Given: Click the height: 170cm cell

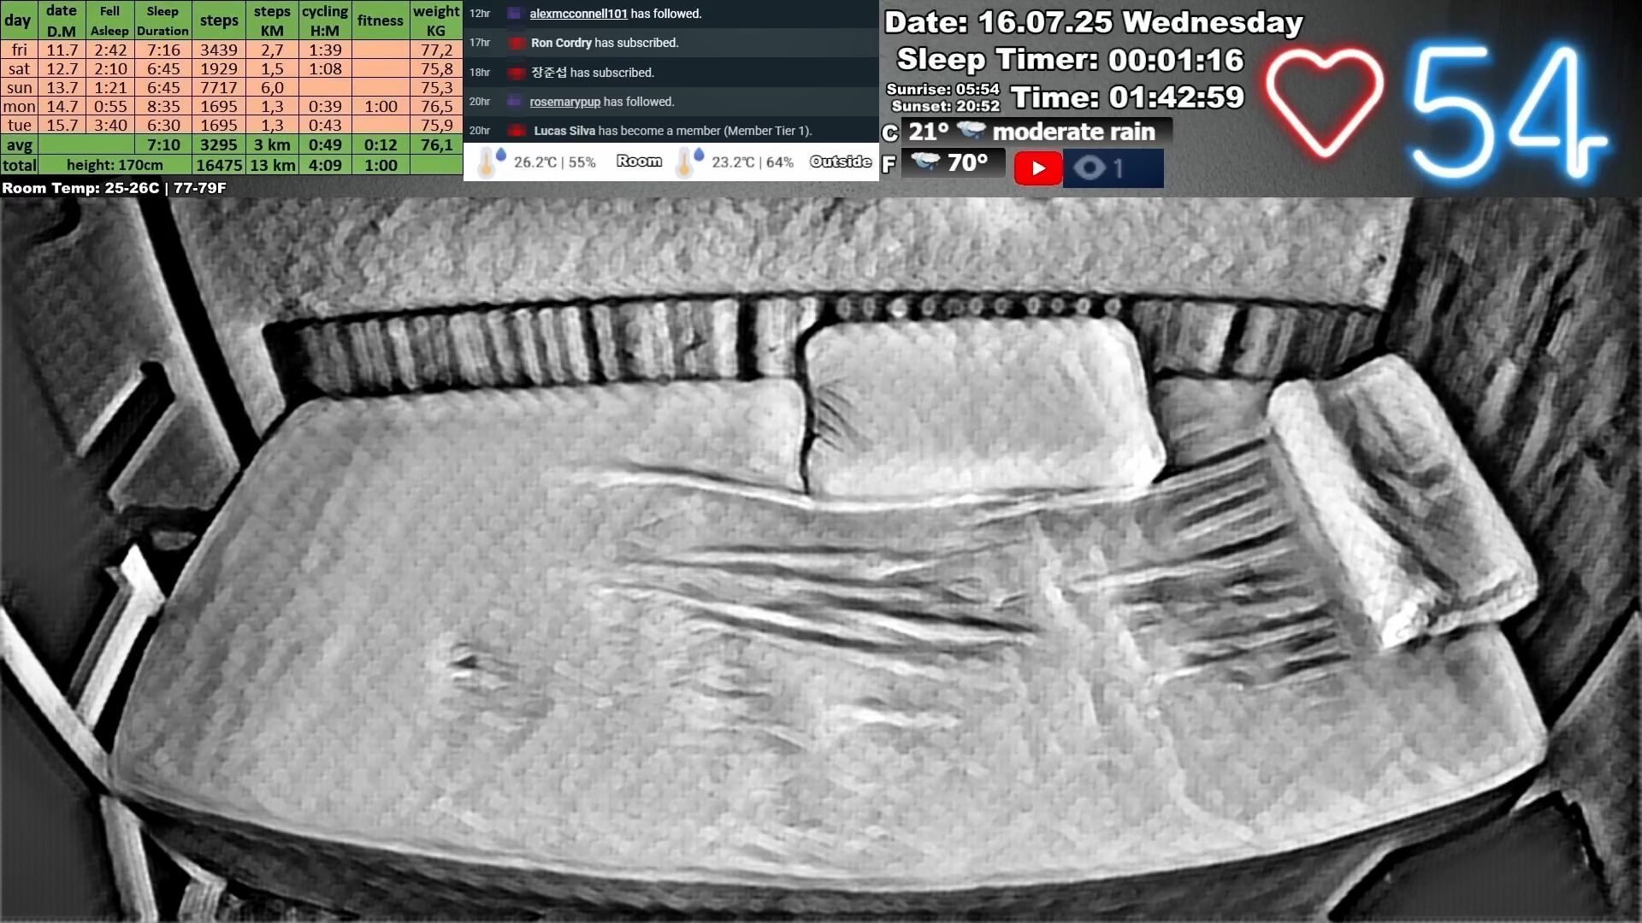Looking at the screenshot, I should click(115, 166).
